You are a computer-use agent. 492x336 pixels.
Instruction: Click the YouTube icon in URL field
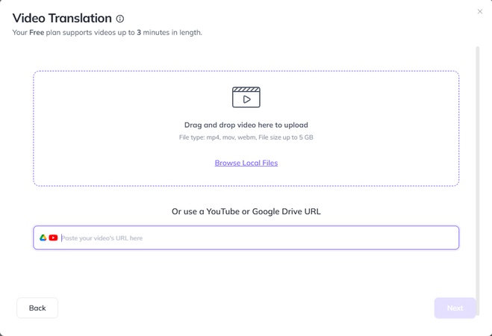click(53, 237)
